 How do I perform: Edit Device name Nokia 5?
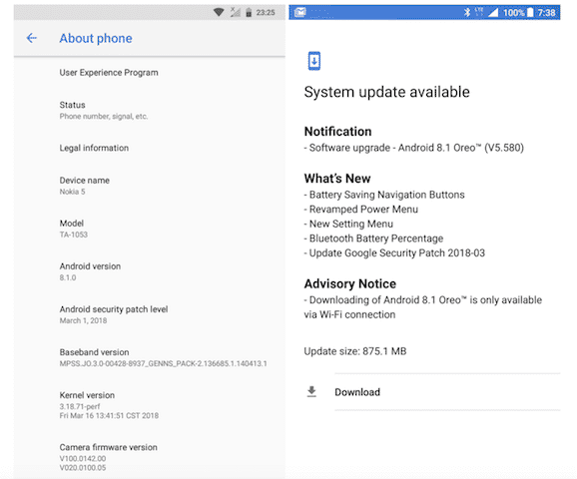pyautogui.click(x=150, y=186)
